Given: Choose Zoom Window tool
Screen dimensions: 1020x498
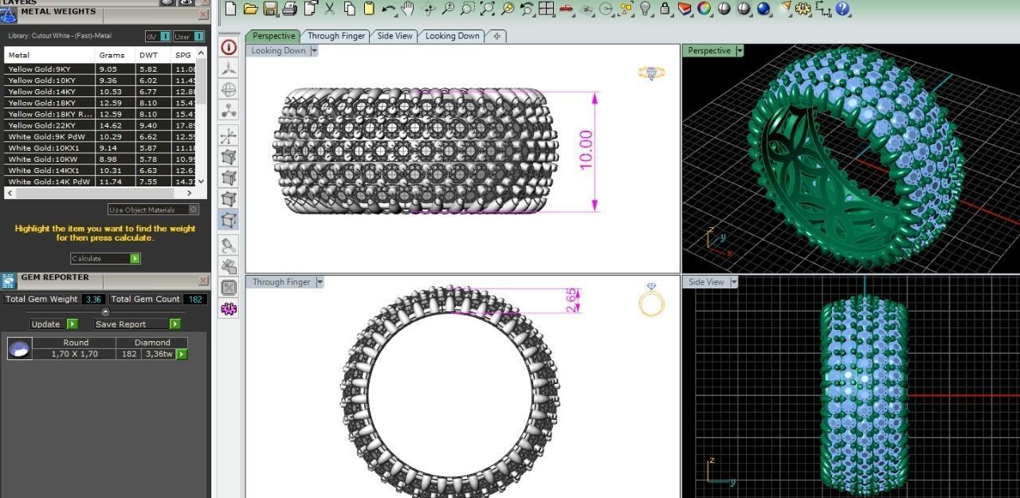Looking at the screenshot, I should pos(468,9).
